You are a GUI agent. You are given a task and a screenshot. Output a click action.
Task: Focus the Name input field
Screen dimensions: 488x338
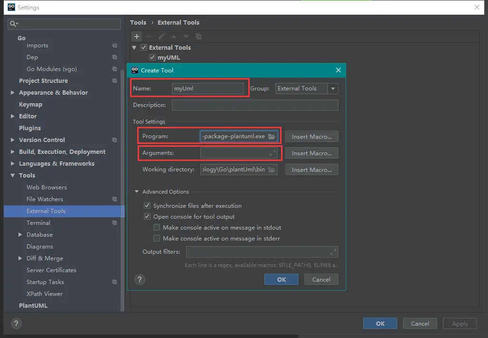tap(208, 89)
